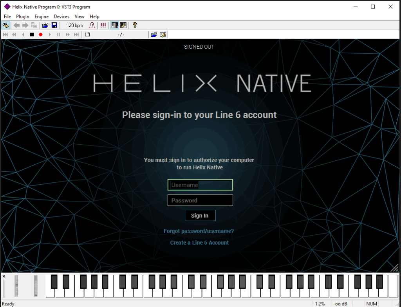The width and height of the screenshot is (401, 307).
Task: Click the yellow question mark help icon
Action: tap(135, 25)
